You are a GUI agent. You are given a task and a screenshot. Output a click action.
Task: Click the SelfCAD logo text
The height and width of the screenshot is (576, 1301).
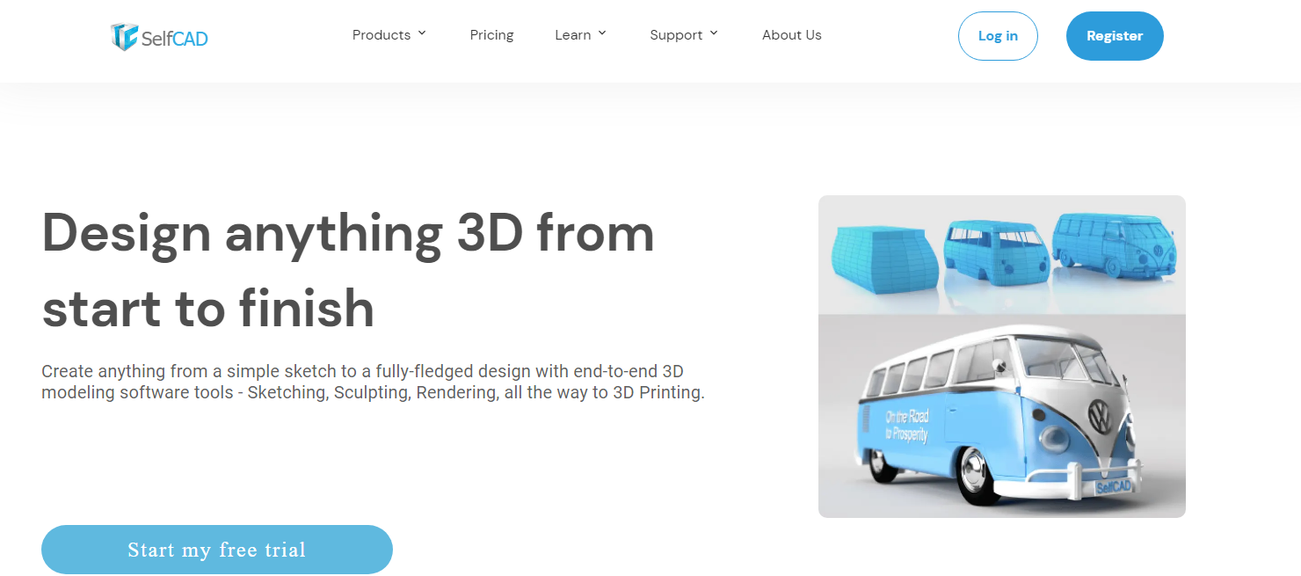click(174, 37)
